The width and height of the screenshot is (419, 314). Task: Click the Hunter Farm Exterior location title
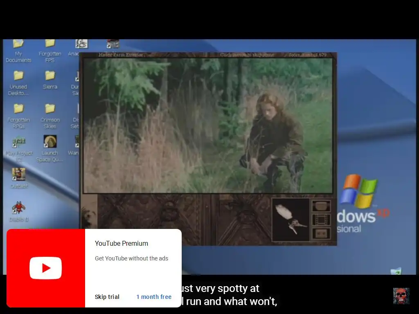point(121,55)
